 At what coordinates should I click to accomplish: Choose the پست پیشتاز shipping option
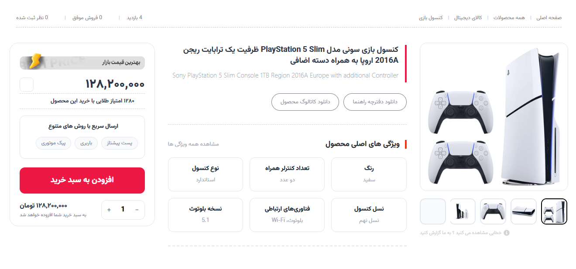[120, 143]
